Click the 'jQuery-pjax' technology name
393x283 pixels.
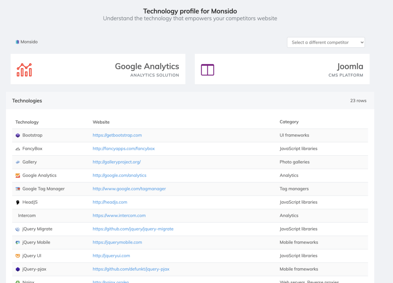(x=34, y=269)
